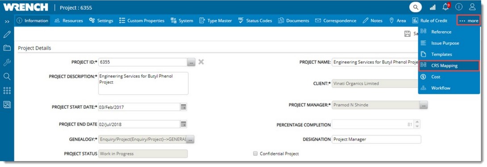Click the Percentage Completion value field
The height and width of the screenshot is (167, 487).
tap(373, 125)
